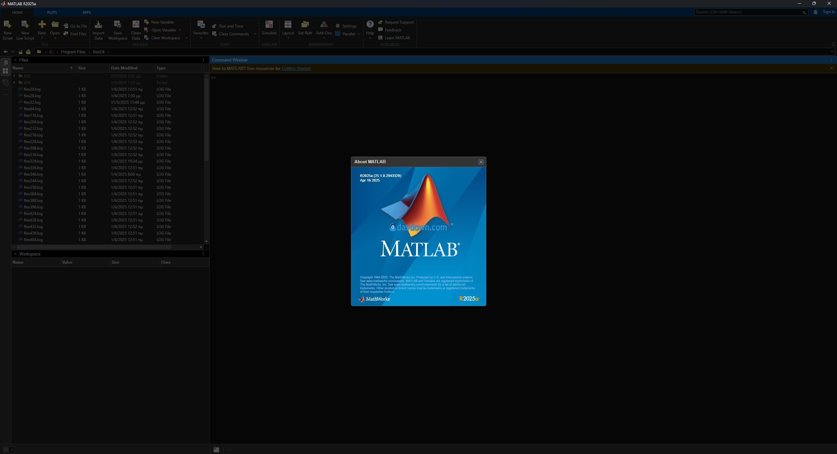Sort files by Size column
Image resolution: width=837 pixels, height=454 pixels.
(x=93, y=68)
